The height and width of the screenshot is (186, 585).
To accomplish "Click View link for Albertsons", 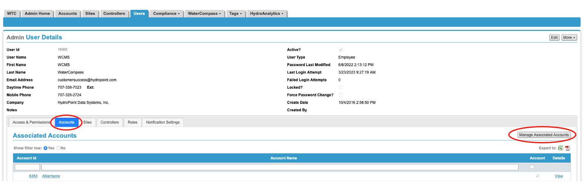I will click(x=559, y=176).
